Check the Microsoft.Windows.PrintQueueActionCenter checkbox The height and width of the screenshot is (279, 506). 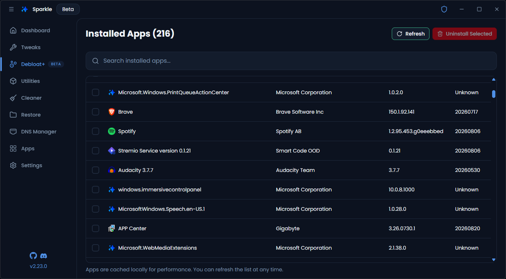click(x=96, y=92)
